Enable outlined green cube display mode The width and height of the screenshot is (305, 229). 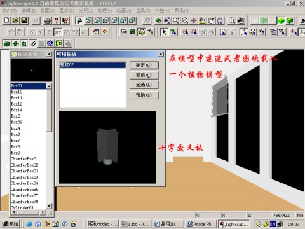coord(290,20)
